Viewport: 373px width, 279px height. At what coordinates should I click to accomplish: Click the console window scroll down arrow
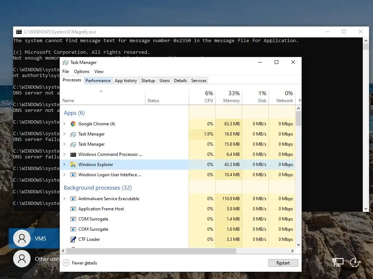(x=366, y=209)
